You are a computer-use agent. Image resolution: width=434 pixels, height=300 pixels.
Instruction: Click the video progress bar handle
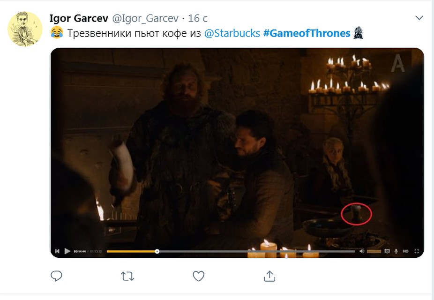click(x=157, y=251)
